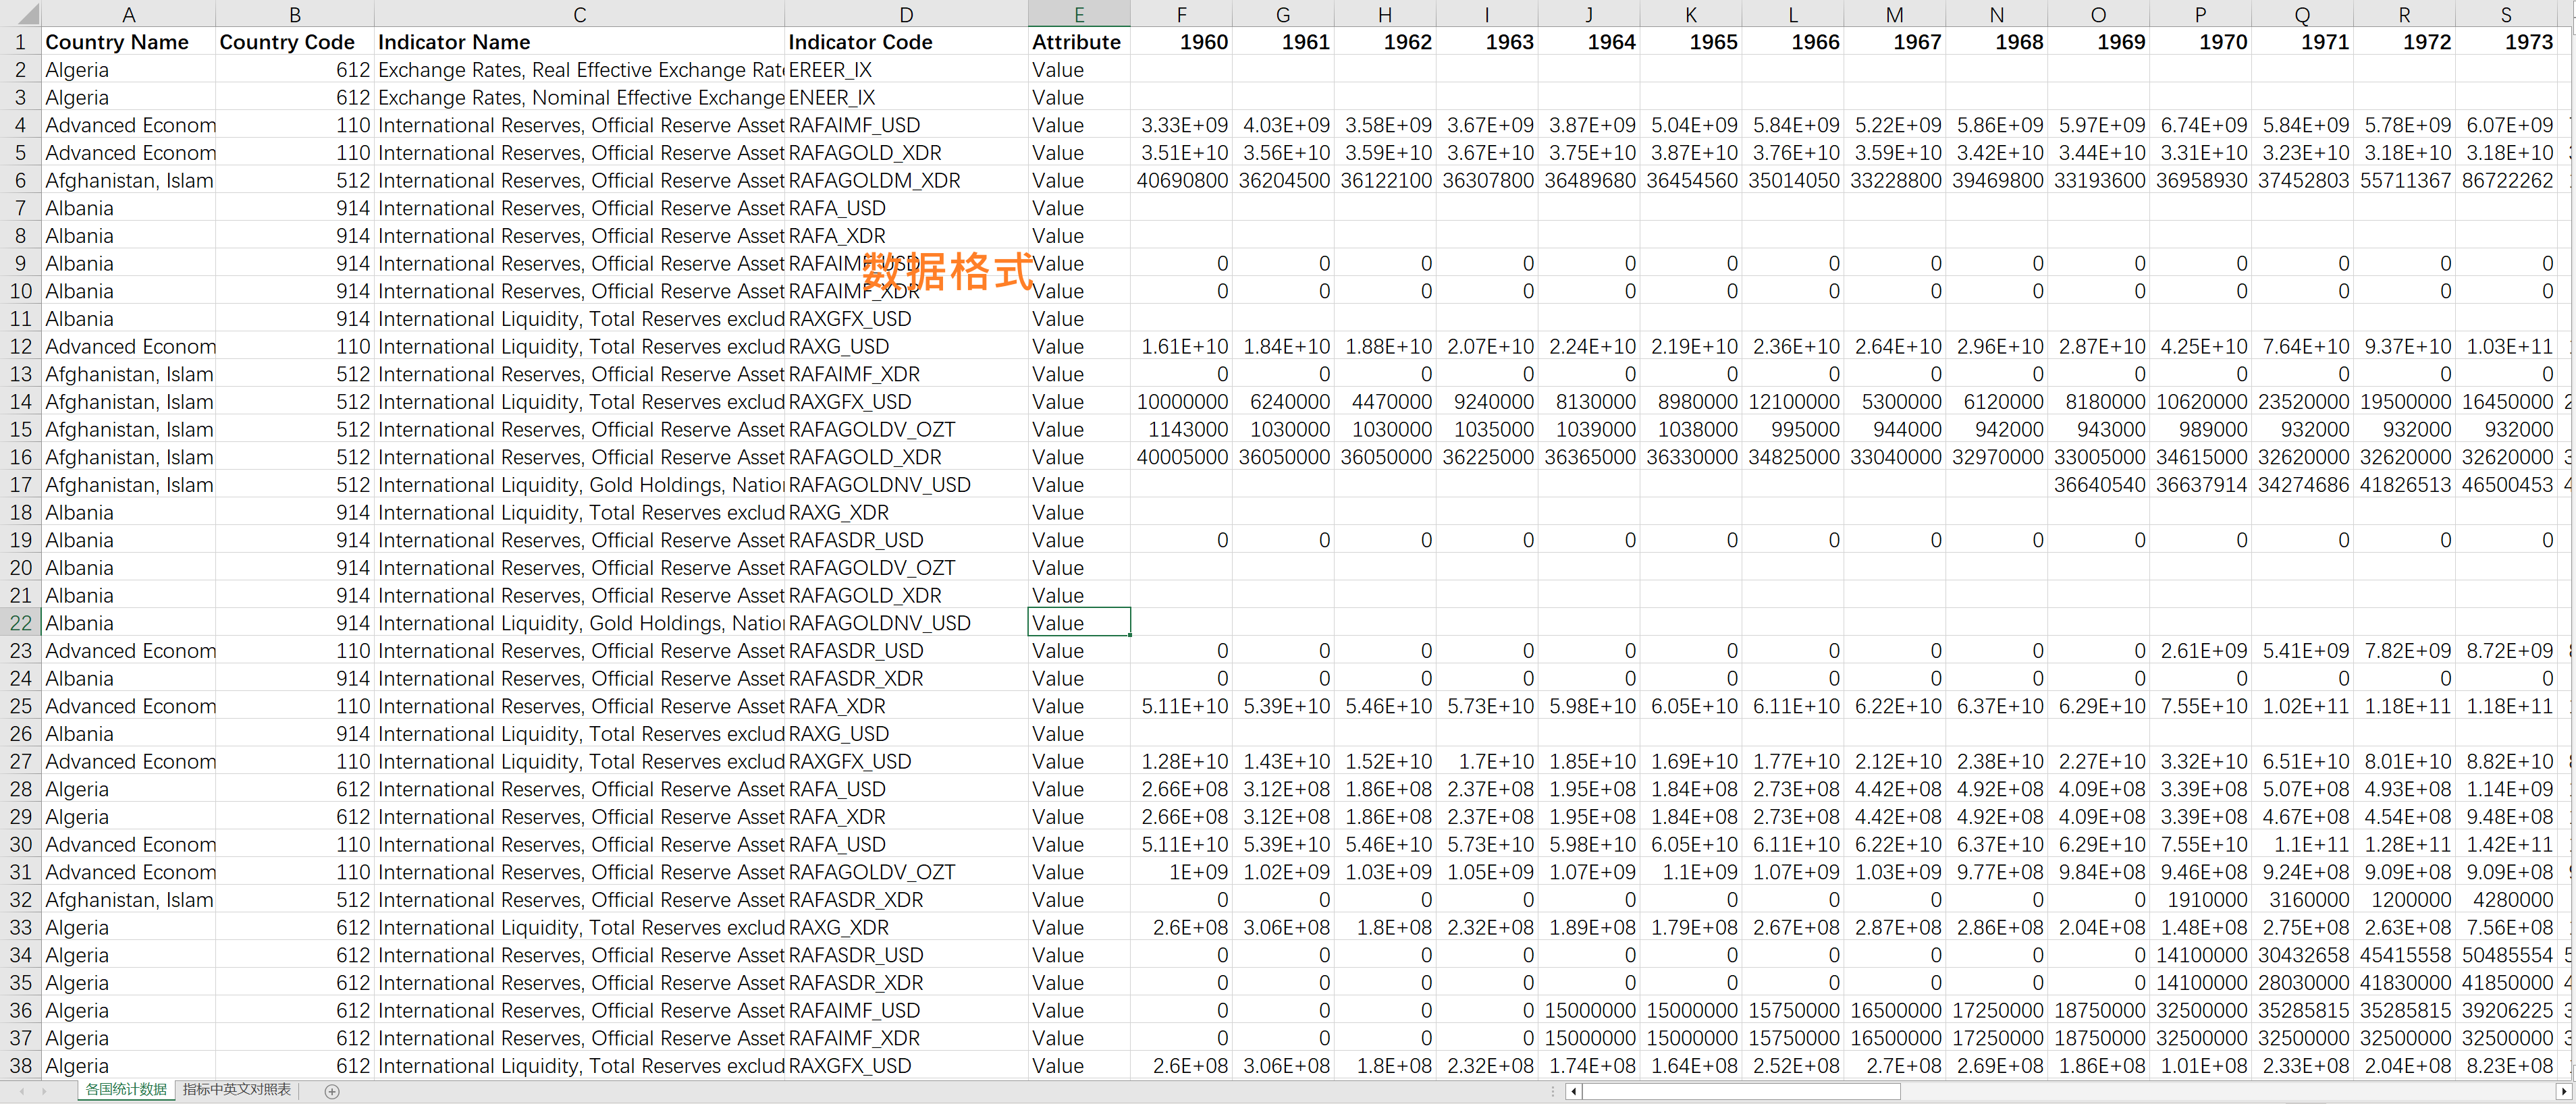Select column E header
The image size is (2576, 1104).
click(x=1079, y=14)
